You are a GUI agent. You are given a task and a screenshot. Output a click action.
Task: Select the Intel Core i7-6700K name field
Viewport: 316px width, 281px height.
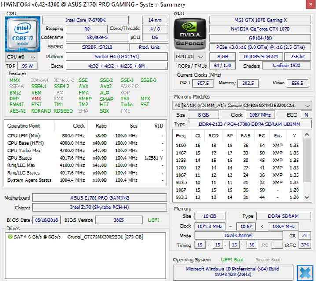pos(85,20)
